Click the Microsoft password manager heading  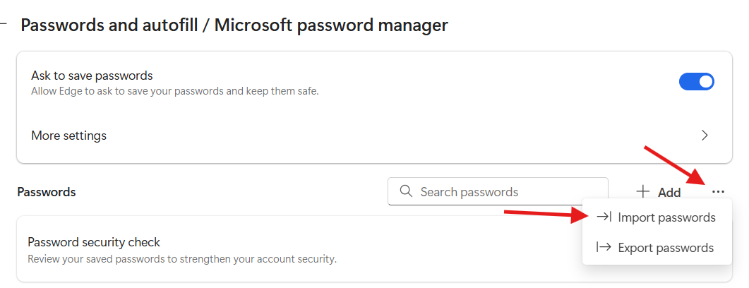click(x=331, y=25)
